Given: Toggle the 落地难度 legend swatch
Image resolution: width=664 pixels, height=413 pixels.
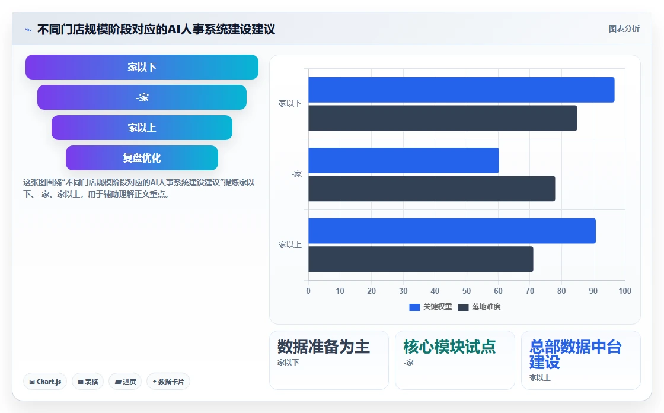Looking at the screenshot, I should [463, 307].
